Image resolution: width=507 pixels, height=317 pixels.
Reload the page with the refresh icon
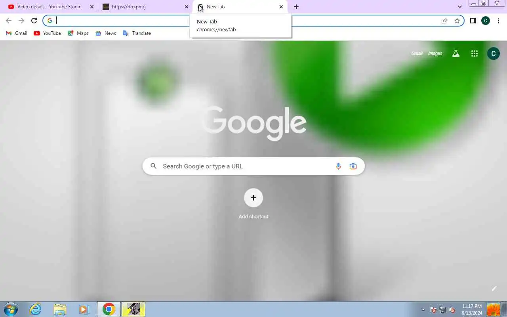click(x=34, y=21)
